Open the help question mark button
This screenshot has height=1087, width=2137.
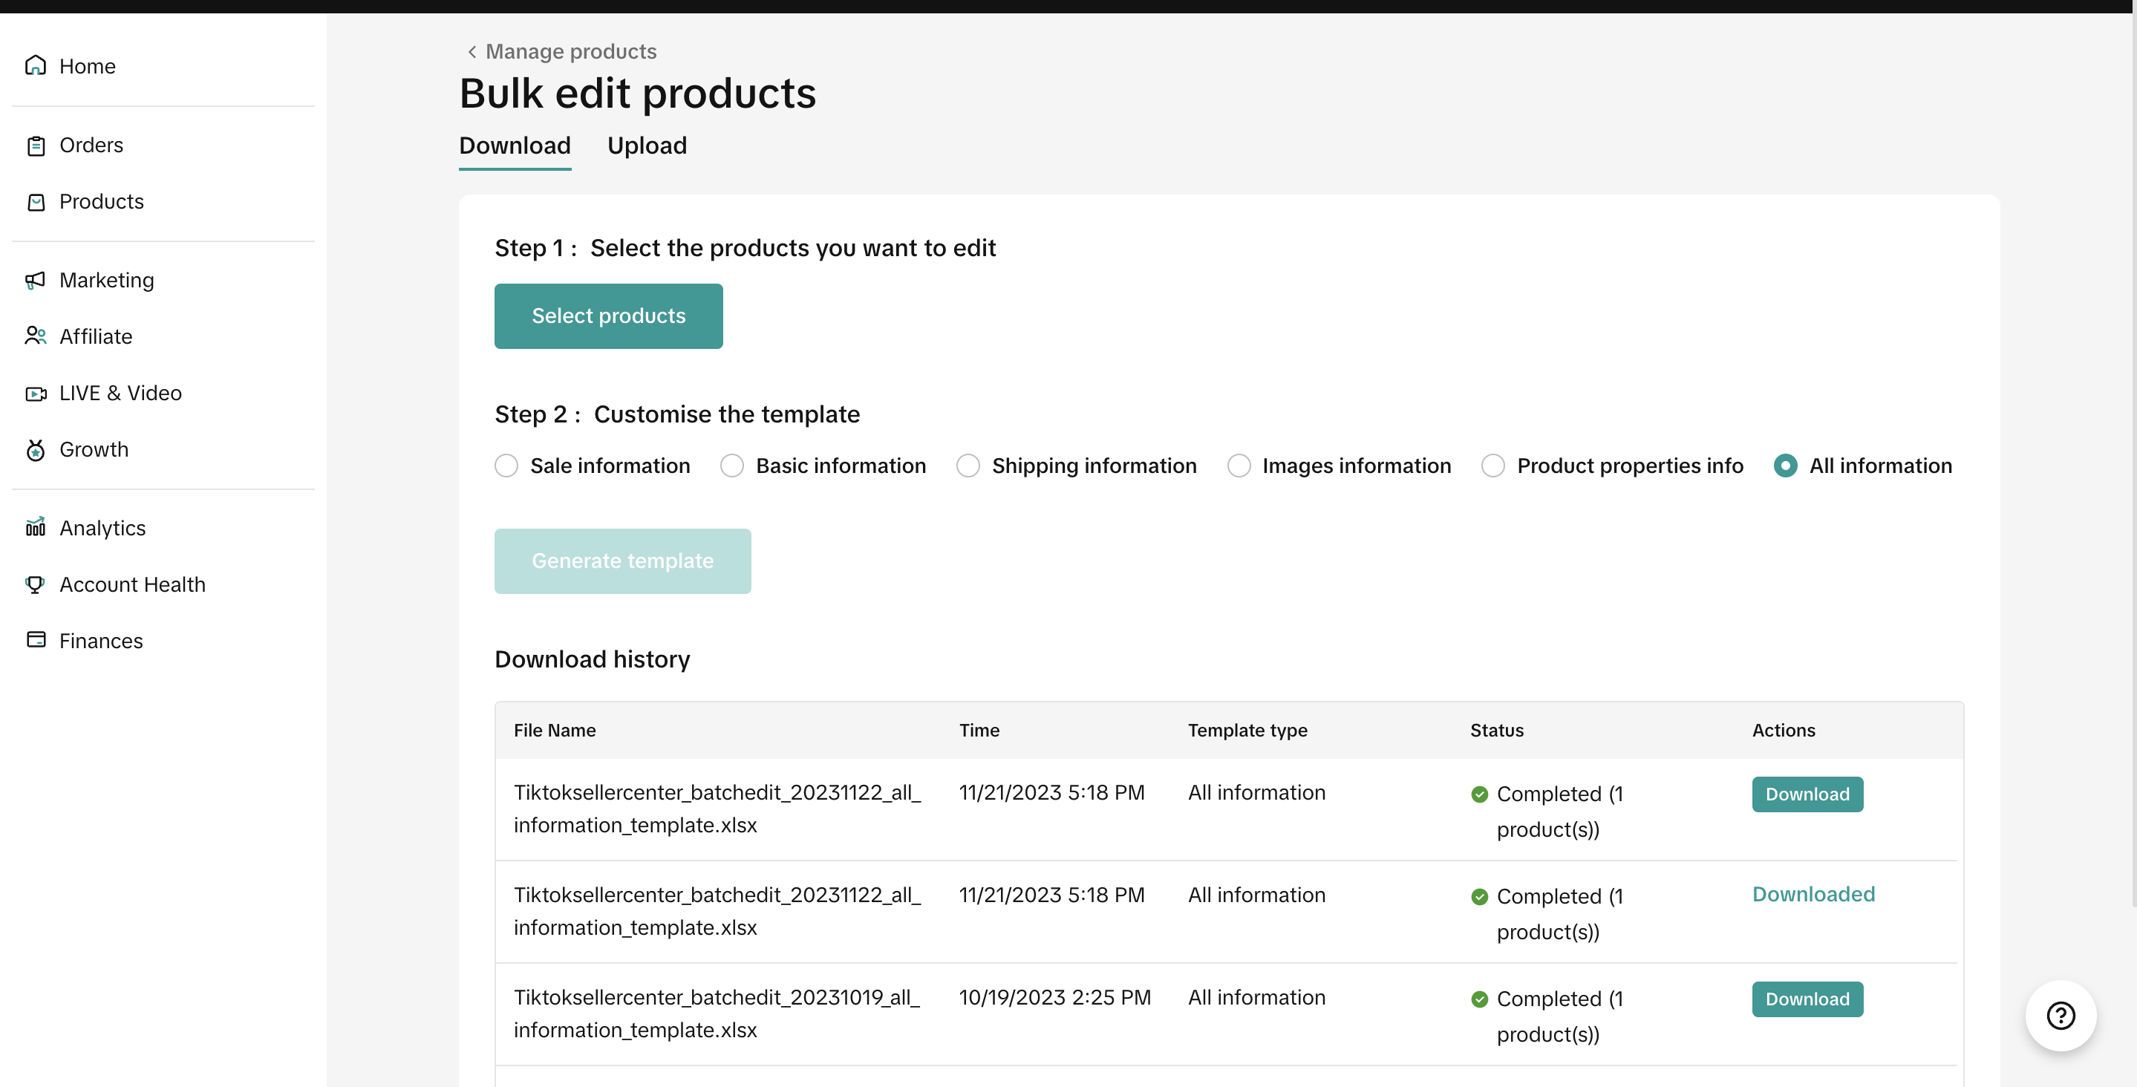click(x=2060, y=1015)
